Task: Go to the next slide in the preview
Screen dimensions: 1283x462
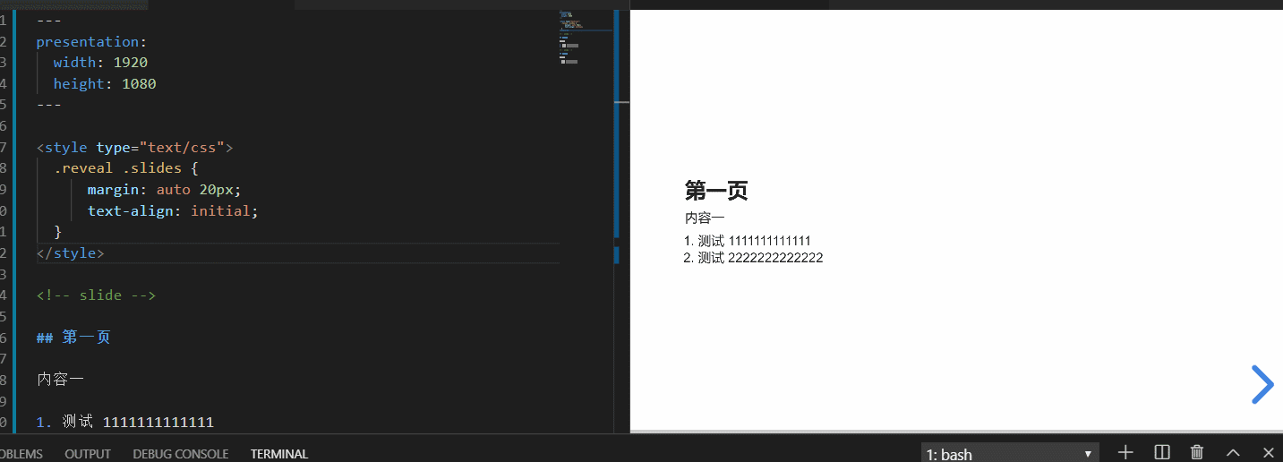Action: [x=1262, y=385]
